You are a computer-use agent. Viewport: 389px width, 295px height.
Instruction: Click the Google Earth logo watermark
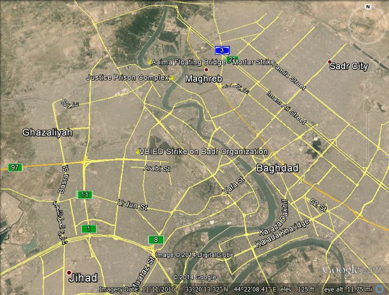pyautogui.click(x=354, y=270)
